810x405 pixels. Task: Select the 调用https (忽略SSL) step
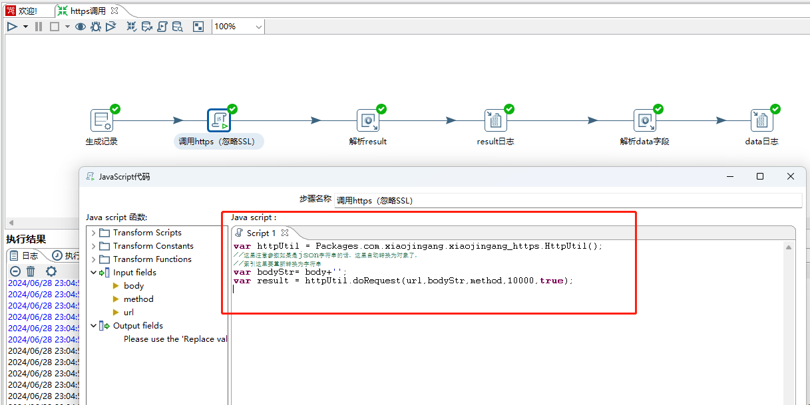coord(218,120)
